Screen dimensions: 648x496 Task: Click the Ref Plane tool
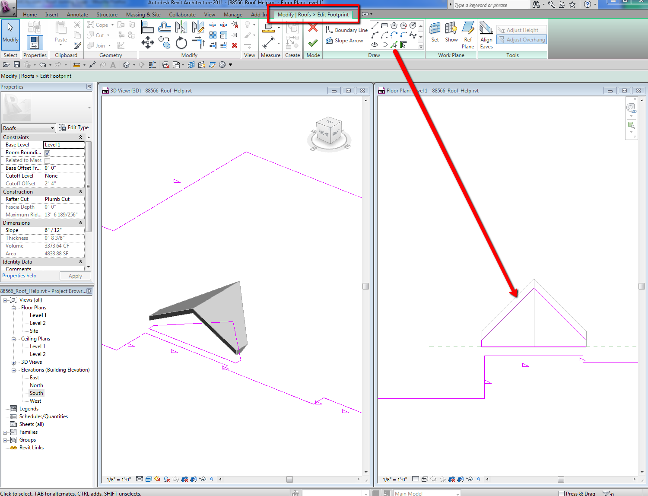click(468, 35)
